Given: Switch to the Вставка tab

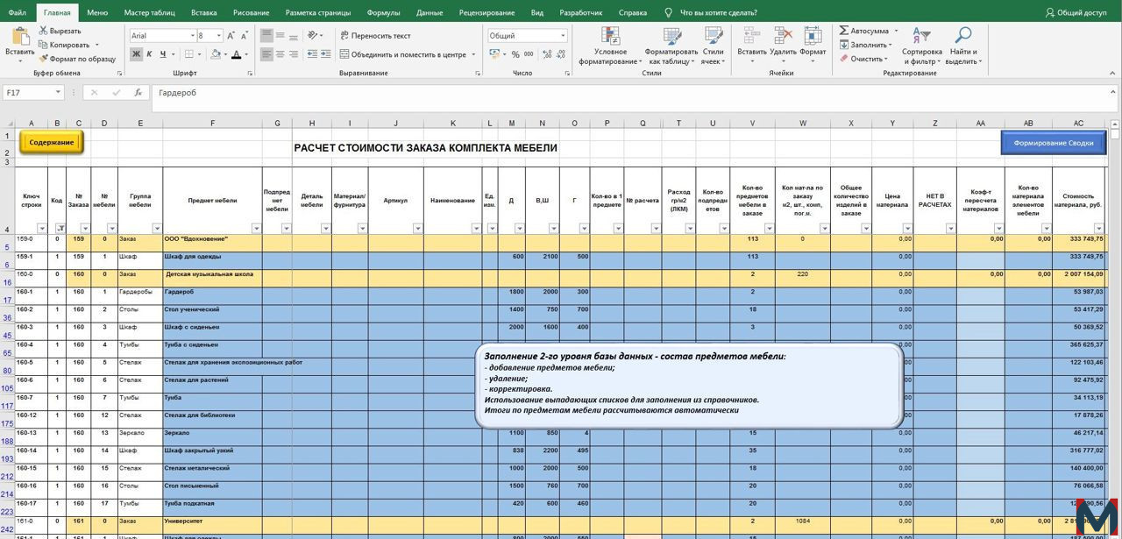Looking at the screenshot, I should coord(203,13).
